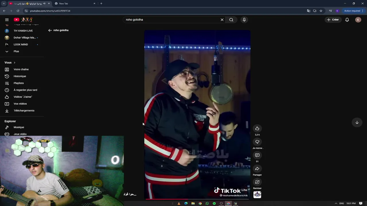The width and height of the screenshot is (367, 206).
Task: Reload the page
Action: point(18,11)
